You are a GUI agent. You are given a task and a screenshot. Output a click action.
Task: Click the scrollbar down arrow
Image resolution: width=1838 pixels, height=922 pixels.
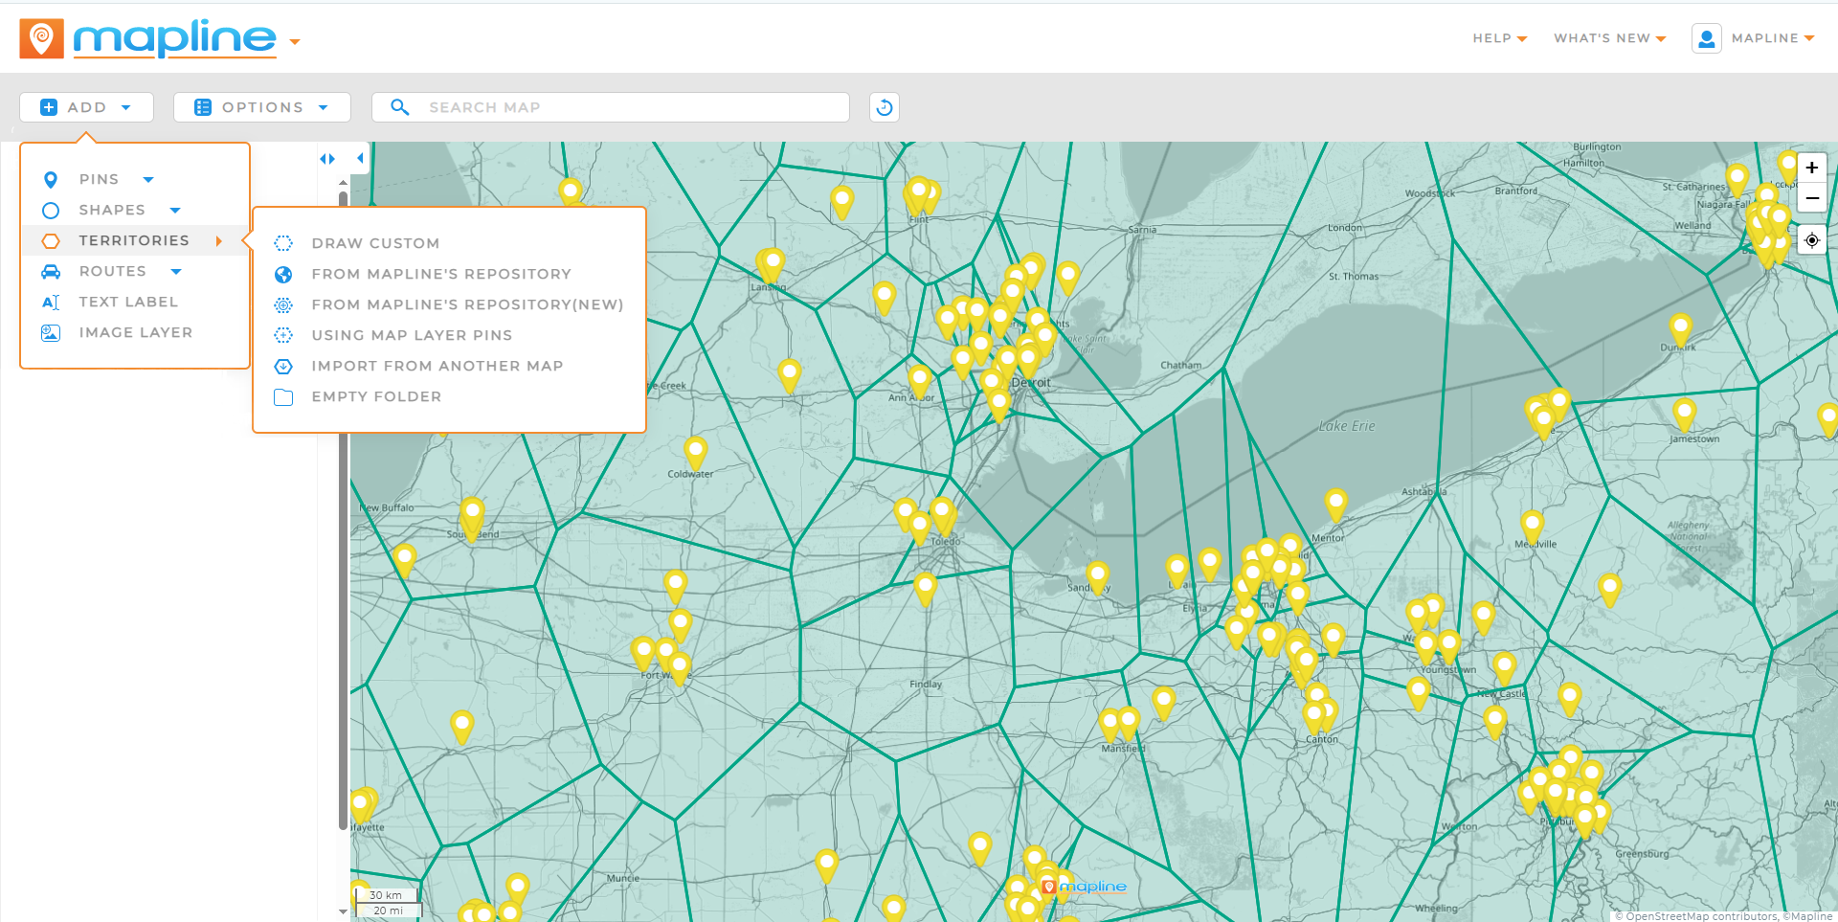tap(343, 911)
